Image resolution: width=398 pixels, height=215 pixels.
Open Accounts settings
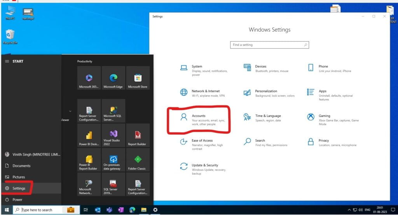(x=203, y=120)
